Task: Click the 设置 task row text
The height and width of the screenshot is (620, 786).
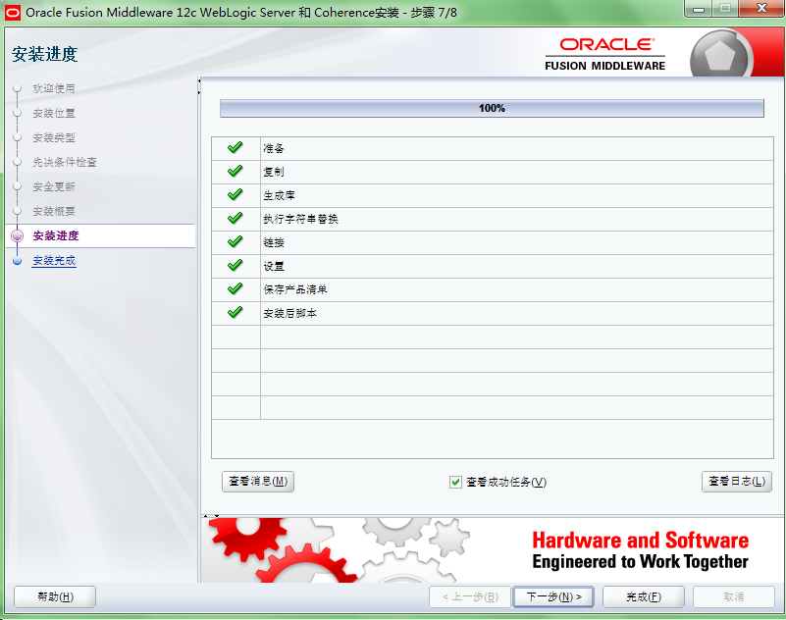Action: tap(274, 266)
